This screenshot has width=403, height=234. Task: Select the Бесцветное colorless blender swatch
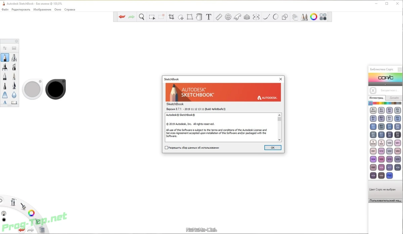pos(373,91)
